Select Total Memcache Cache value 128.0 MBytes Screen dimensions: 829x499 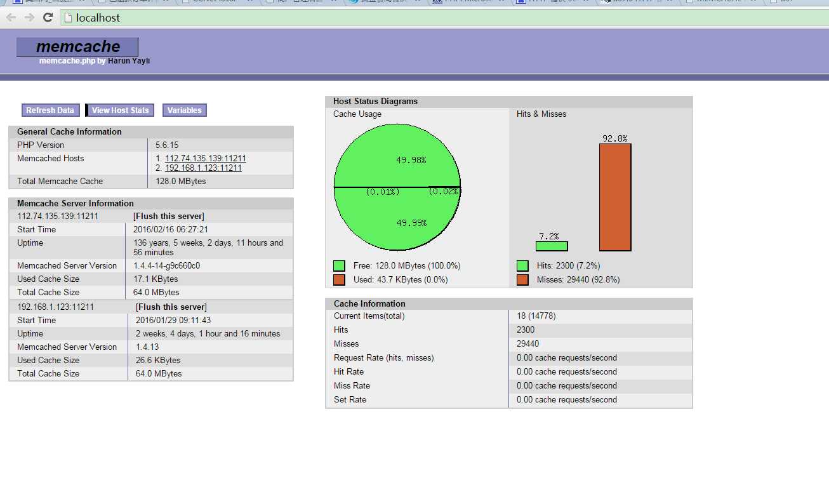(181, 181)
